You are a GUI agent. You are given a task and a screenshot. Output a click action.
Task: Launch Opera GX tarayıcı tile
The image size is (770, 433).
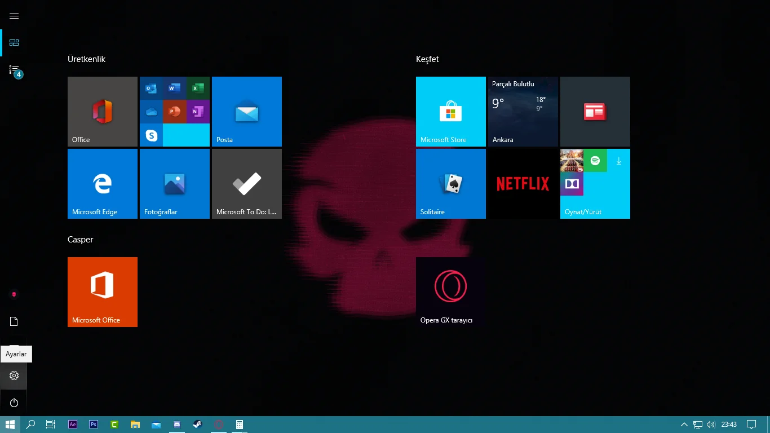450,292
